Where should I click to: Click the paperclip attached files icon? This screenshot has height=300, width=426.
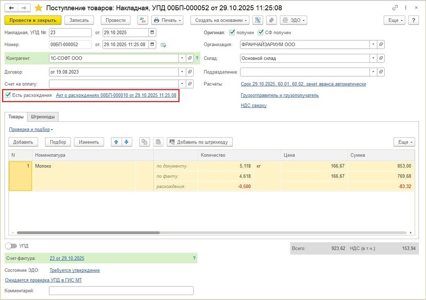[x=271, y=20]
